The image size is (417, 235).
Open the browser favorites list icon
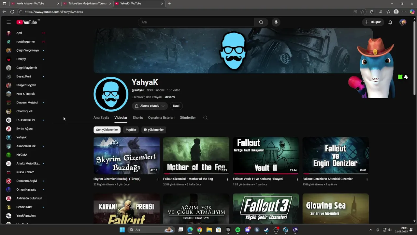click(x=388, y=12)
